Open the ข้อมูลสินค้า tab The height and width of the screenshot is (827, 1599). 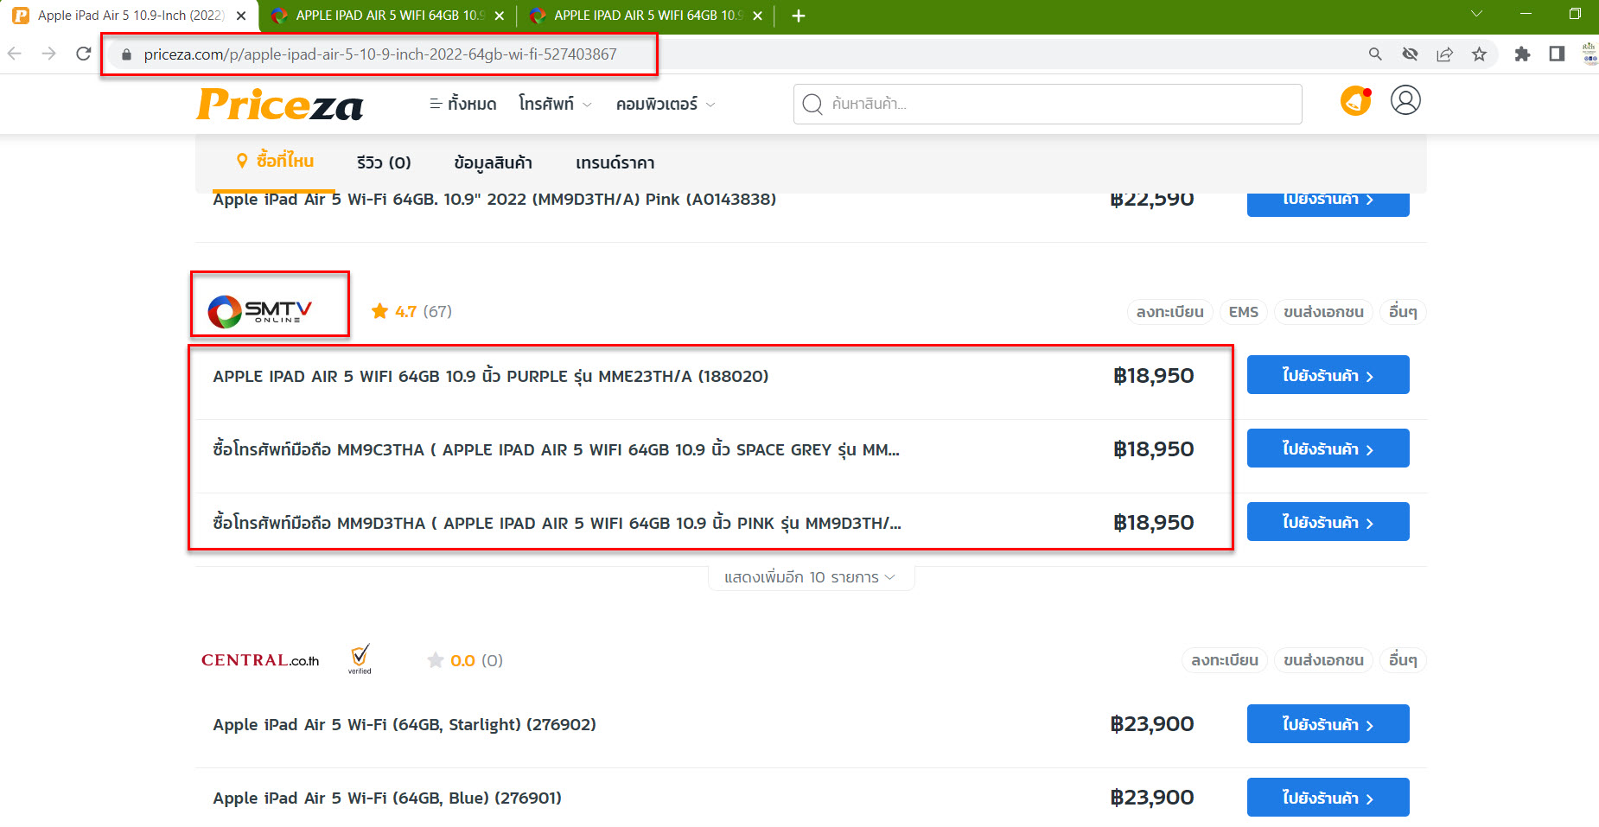[x=493, y=162]
